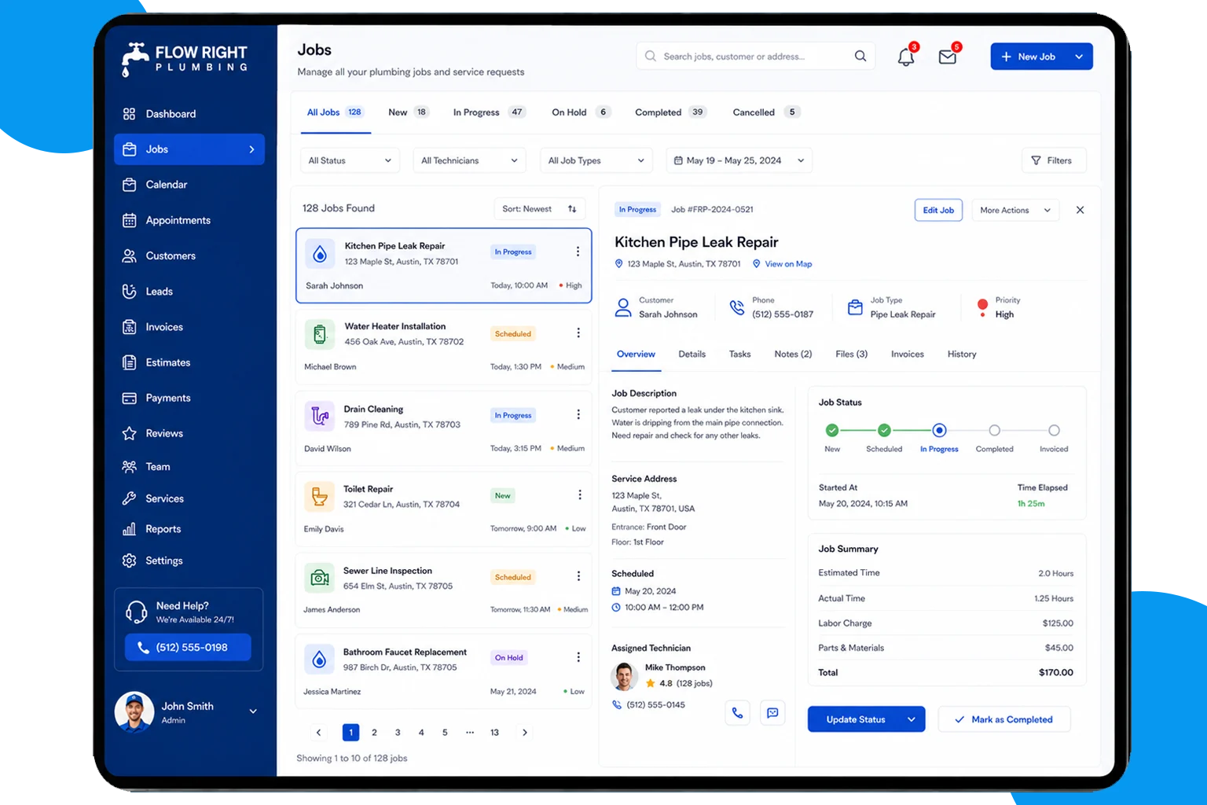Open Dashboard from the sidebar
This screenshot has height=805, width=1207.
(189, 114)
